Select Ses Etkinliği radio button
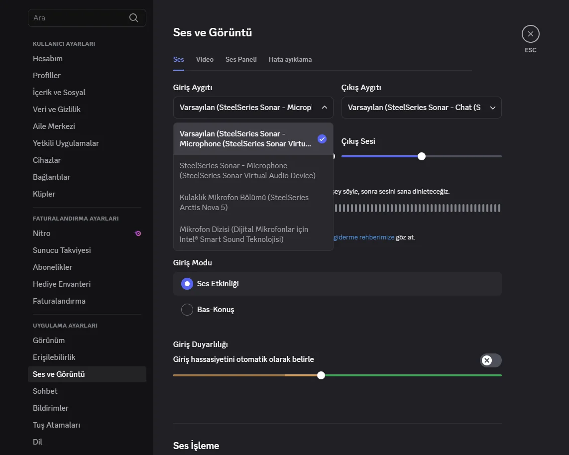 (x=187, y=284)
